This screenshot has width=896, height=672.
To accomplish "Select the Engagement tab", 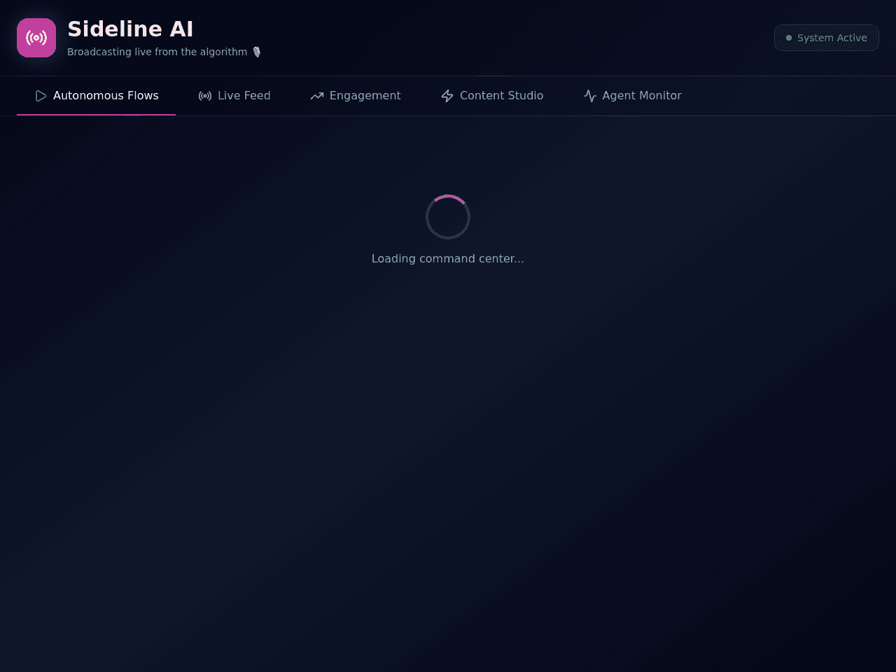I will pyautogui.click(x=356, y=96).
